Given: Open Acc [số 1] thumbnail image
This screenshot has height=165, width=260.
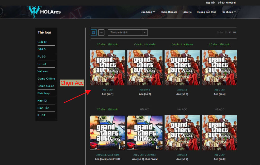Looking at the screenshot, I should tap(107, 68).
